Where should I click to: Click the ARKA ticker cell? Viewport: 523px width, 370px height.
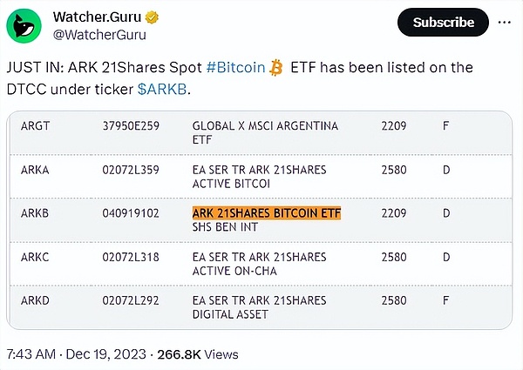pyautogui.click(x=34, y=170)
